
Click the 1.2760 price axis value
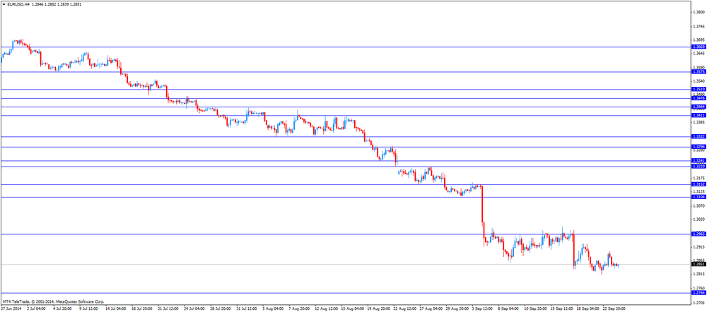[699, 289]
